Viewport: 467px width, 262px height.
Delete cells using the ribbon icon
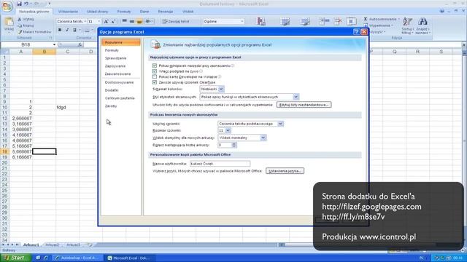[338, 21]
